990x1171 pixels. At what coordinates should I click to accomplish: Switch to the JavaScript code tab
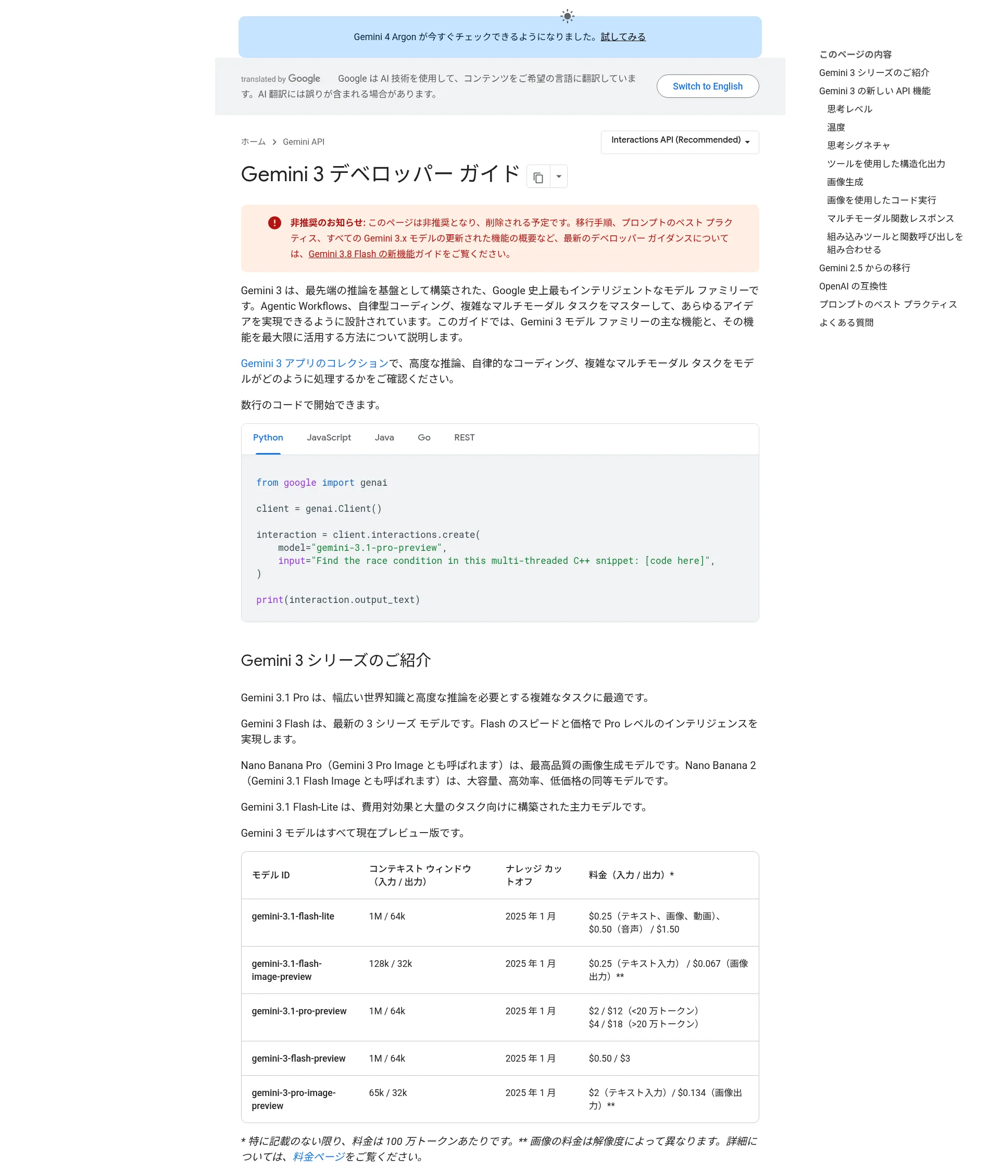[x=329, y=438]
